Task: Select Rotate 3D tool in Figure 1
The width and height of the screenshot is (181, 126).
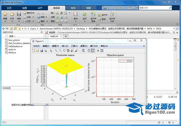Action: point(68,51)
